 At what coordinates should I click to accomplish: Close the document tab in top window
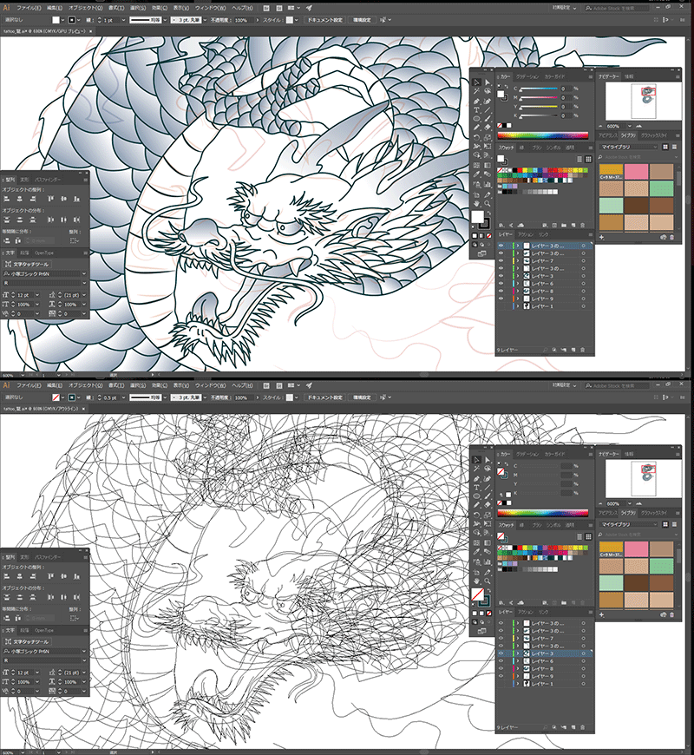pyautogui.click(x=91, y=31)
